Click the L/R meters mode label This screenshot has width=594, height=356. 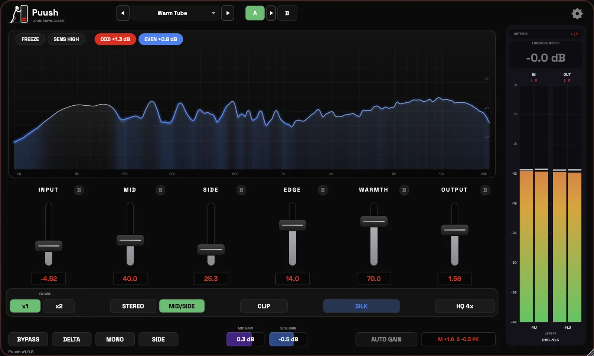(x=575, y=34)
